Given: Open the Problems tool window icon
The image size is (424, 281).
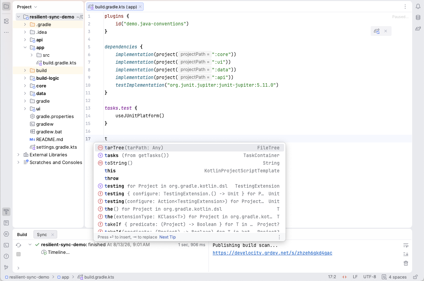Looking at the screenshot, I should click(6, 256).
